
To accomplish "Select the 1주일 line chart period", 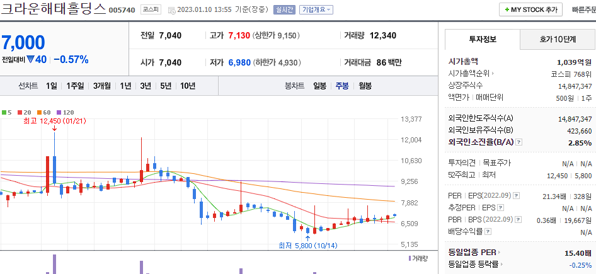I will (x=75, y=86).
